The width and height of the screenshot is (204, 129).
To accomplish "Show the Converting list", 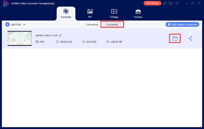I will [x=92, y=24].
